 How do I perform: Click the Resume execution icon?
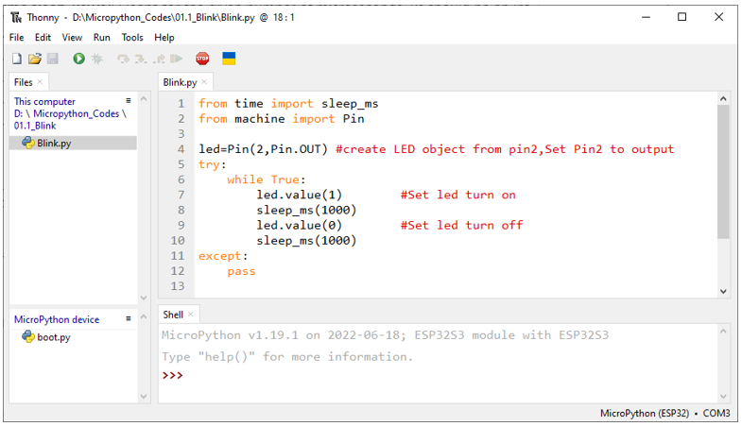[x=177, y=59]
